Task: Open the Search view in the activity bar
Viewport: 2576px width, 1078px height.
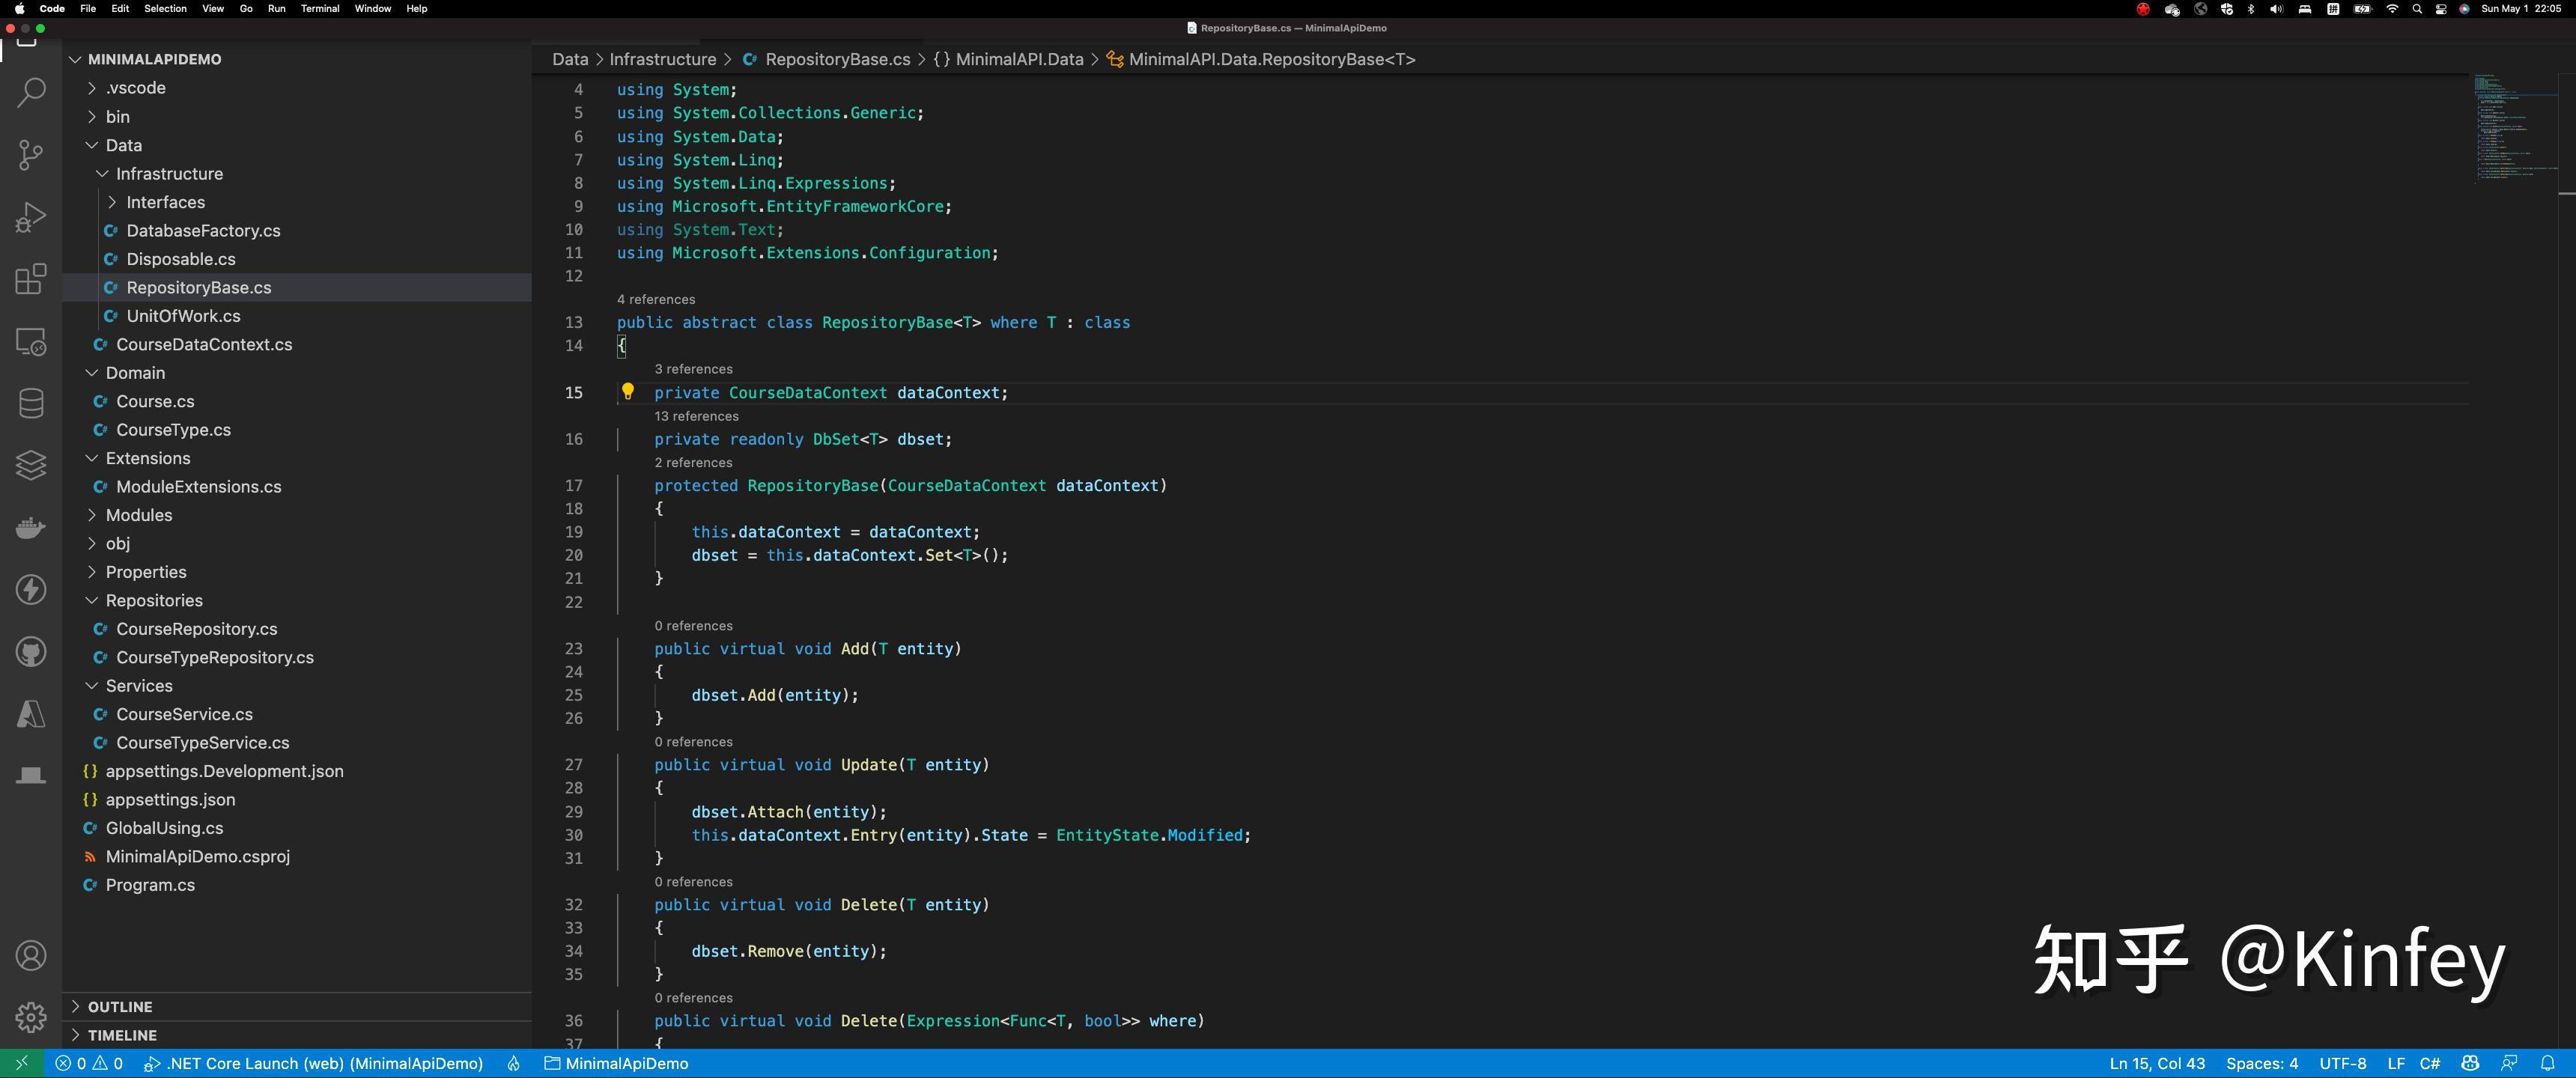Action: coord(31,92)
